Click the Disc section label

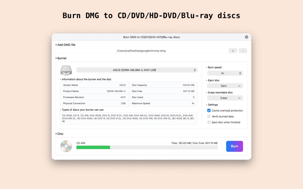[x=59, y=134]
